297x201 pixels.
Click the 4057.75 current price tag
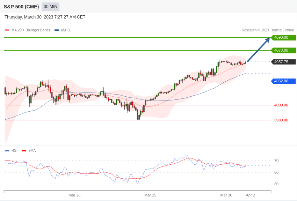(x=283, y=62)
